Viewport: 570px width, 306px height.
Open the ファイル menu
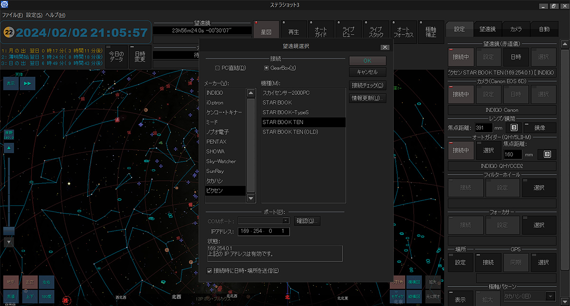pos(12,15)
